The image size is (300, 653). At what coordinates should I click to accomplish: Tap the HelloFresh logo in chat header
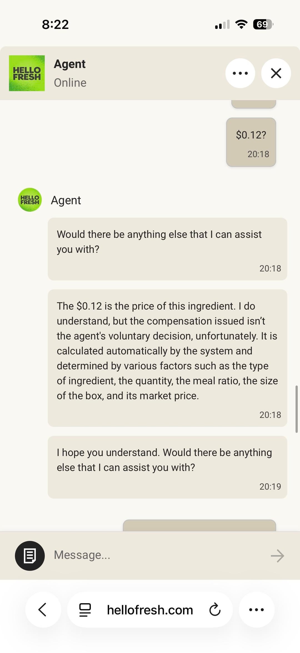pyautogui.click(x=27, y=73)
